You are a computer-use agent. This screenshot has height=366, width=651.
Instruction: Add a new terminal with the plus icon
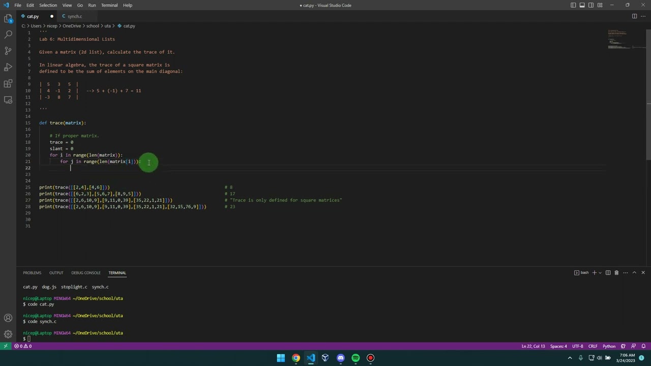(594, 273)
